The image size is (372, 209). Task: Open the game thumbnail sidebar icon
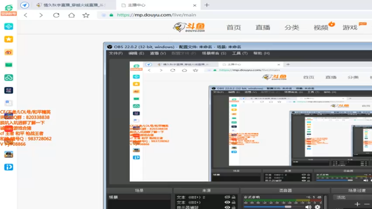[x=8, y=155]
